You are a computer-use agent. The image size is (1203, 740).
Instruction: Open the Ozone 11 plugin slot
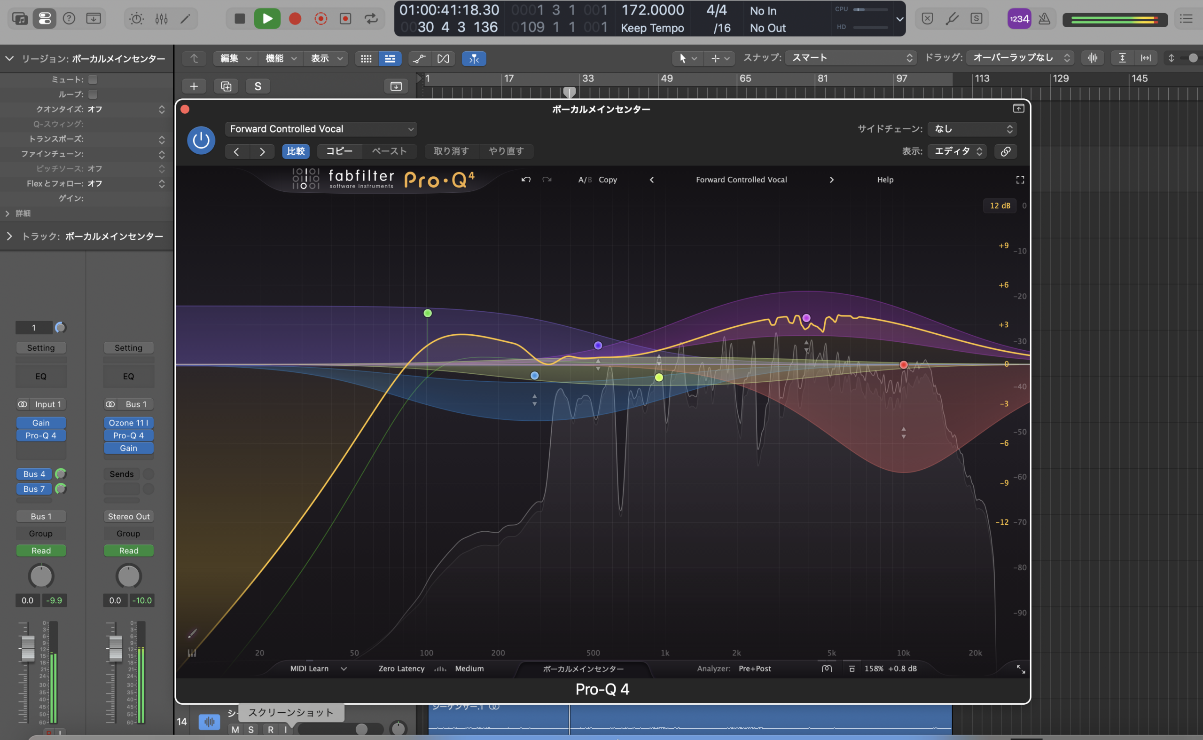tap(129, 422)
